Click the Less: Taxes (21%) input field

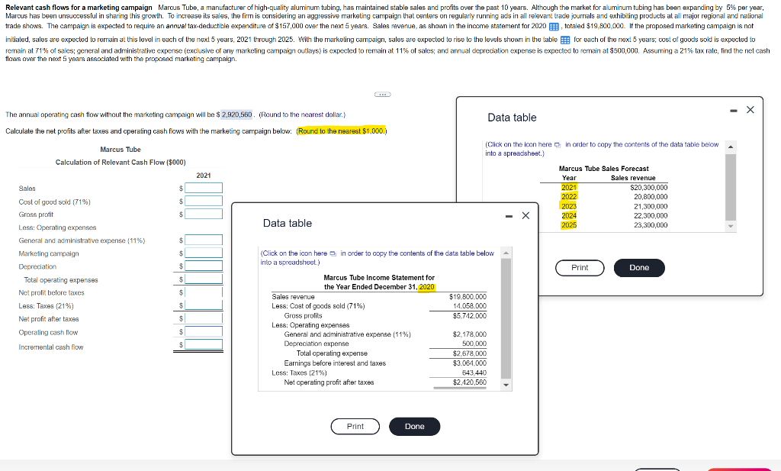point(204,305)
